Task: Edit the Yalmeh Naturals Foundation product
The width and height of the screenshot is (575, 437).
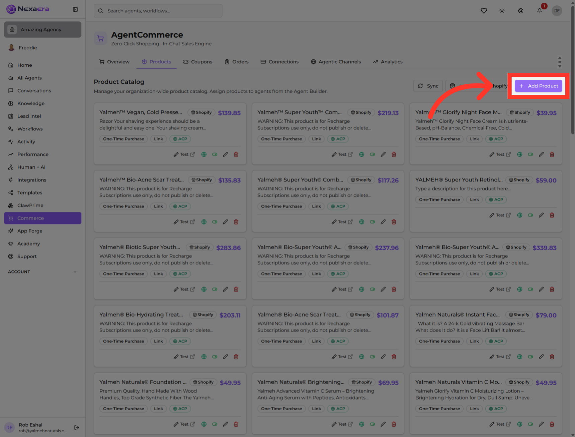Action: [x=225, y=424]
